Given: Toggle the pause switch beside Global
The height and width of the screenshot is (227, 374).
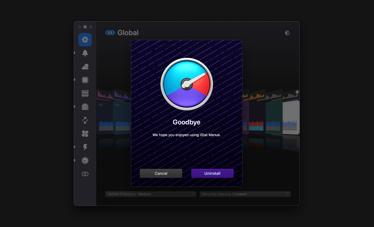Looking at the screenshot, I should (110, 33).
